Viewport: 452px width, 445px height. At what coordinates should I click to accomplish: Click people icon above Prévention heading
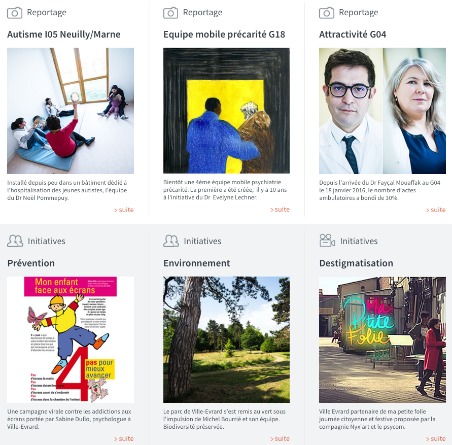pyautogui.click(x=15, y=241)
